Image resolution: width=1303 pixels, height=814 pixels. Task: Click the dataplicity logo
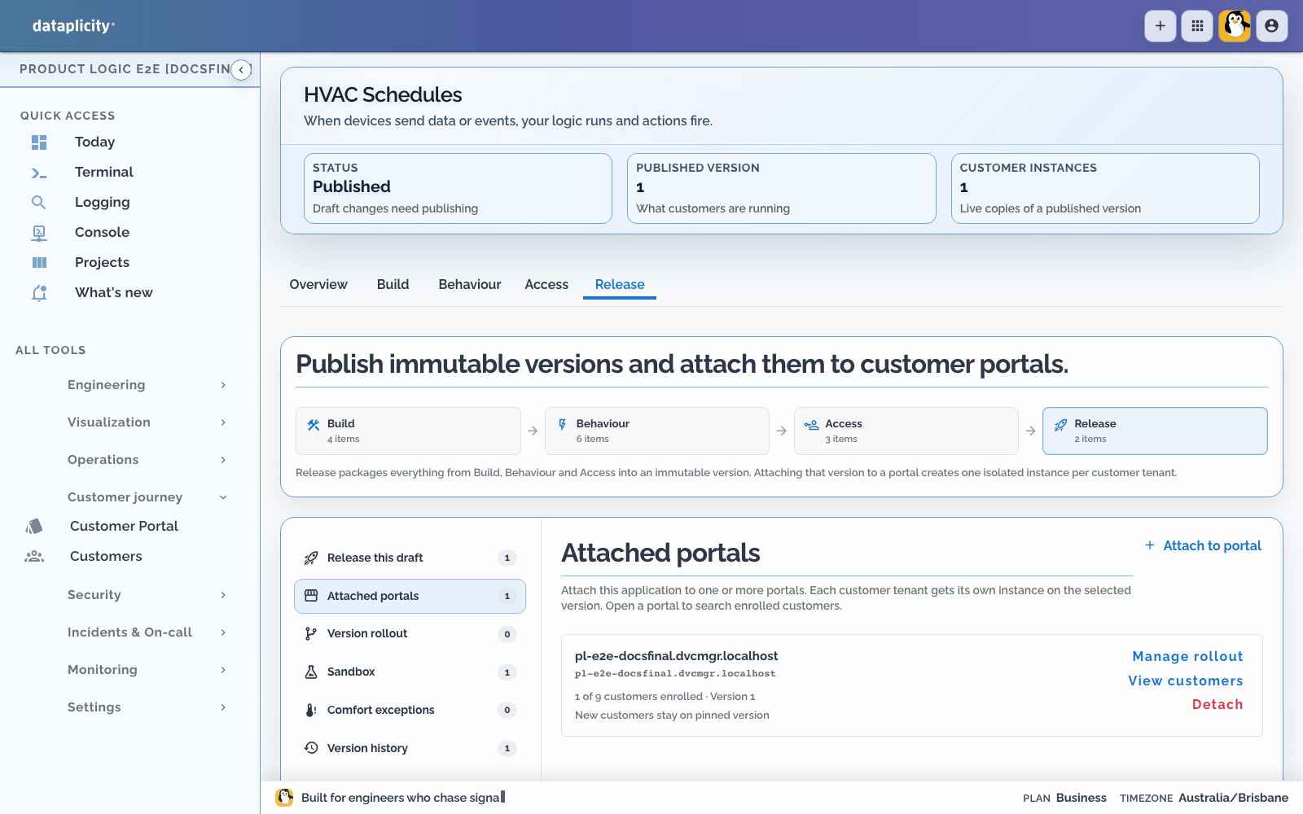tap(73, 26)
